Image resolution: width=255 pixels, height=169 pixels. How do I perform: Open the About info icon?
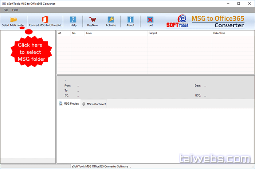point(130,20)
